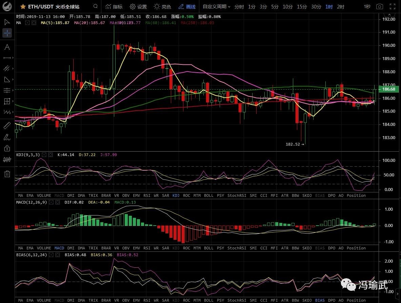Activate the freehand pencil drawing tool

[7, 137]
